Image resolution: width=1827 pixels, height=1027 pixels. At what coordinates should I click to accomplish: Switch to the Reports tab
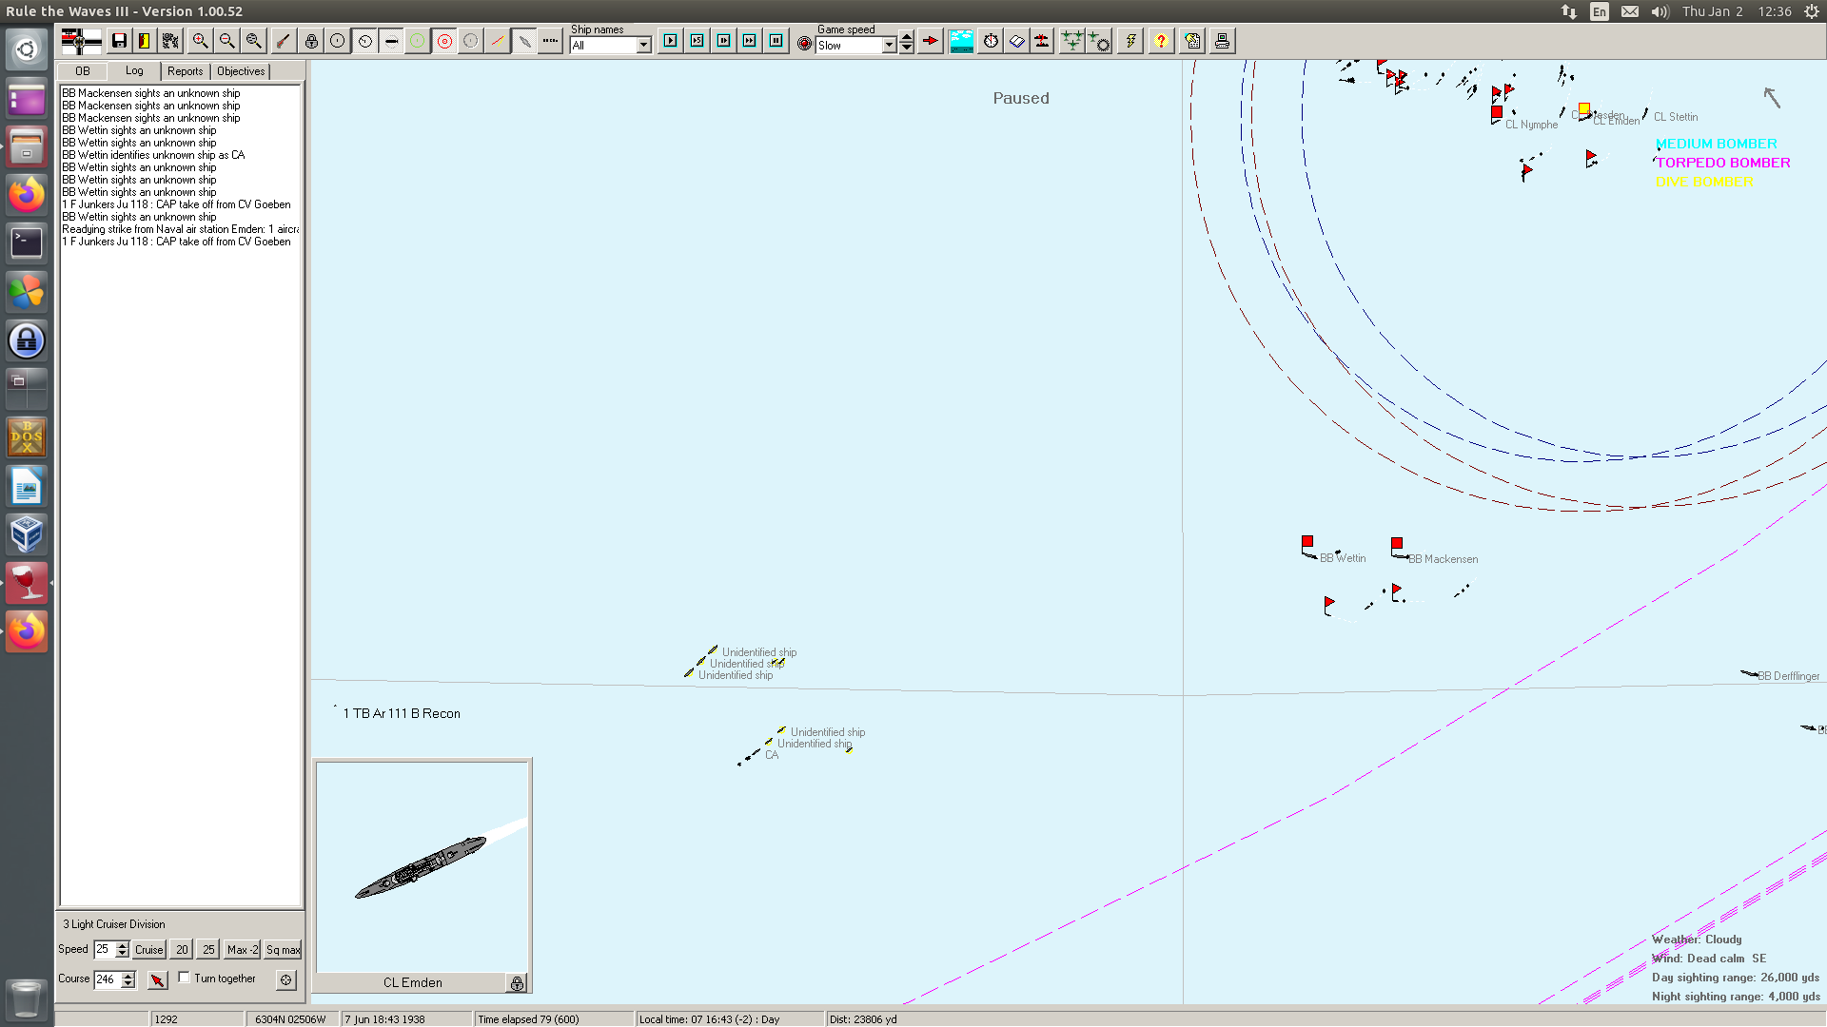pyautogui.click(x=186, y=71)
